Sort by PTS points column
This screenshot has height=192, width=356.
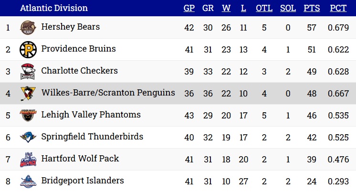pyautogui.click(x=312, y=8)
